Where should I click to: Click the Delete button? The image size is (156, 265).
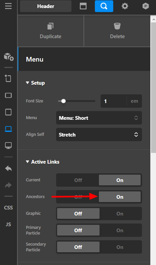pyautogui.click(x=117, y=31)
